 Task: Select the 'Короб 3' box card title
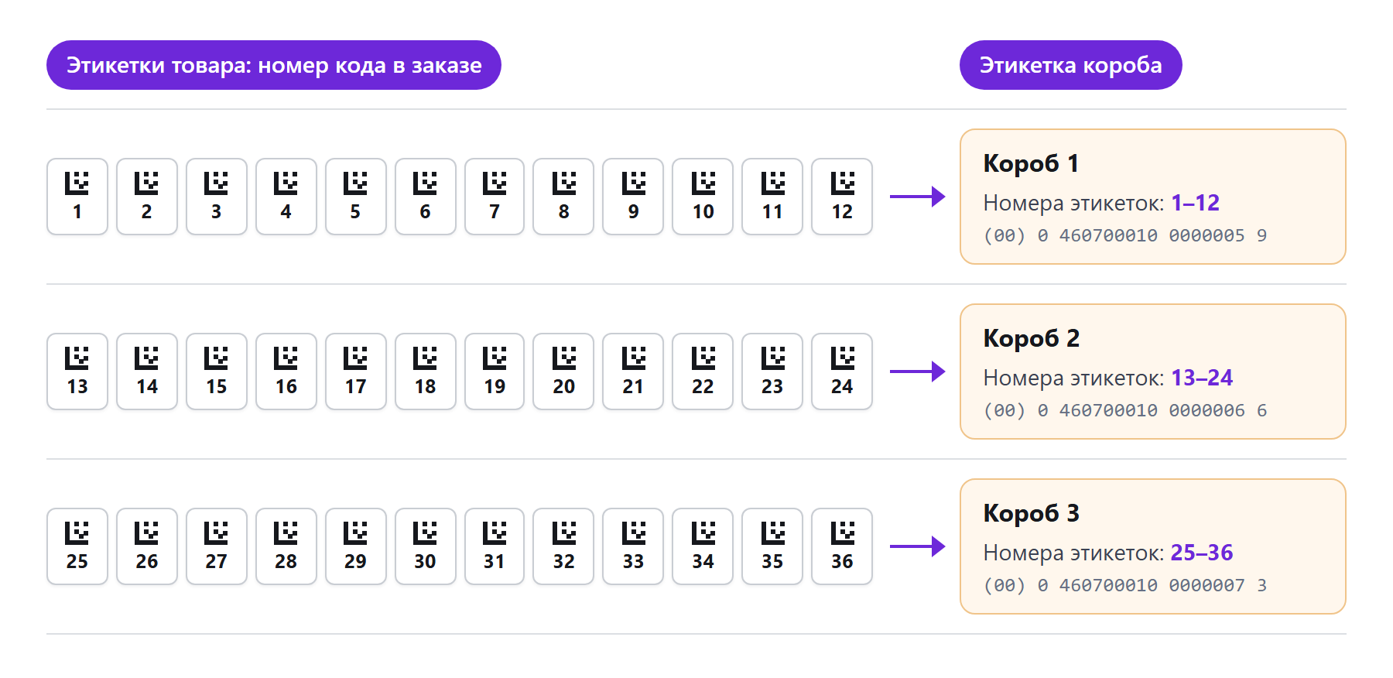click(1031, 513)
